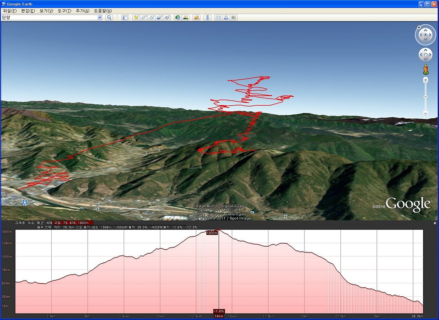Click the orange Street View pegman
Viewport: 439px width, 320px height.
pos(426,69)
